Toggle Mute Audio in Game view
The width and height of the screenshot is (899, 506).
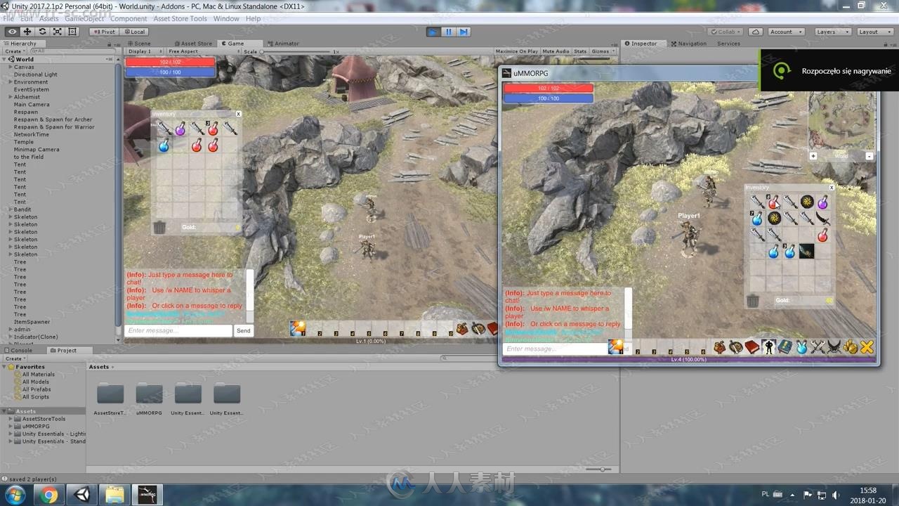tap(556, 51)
